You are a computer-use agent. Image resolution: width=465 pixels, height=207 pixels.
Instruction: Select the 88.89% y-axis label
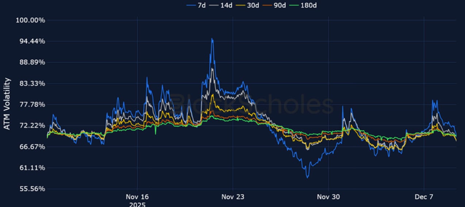pyautogui.click(x=32, y=62)
